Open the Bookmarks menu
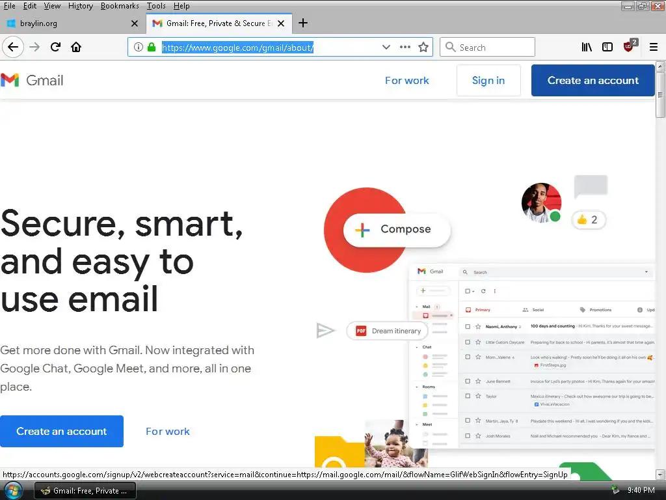The width and height of the screenshot is (666, 500). [120, 6]
